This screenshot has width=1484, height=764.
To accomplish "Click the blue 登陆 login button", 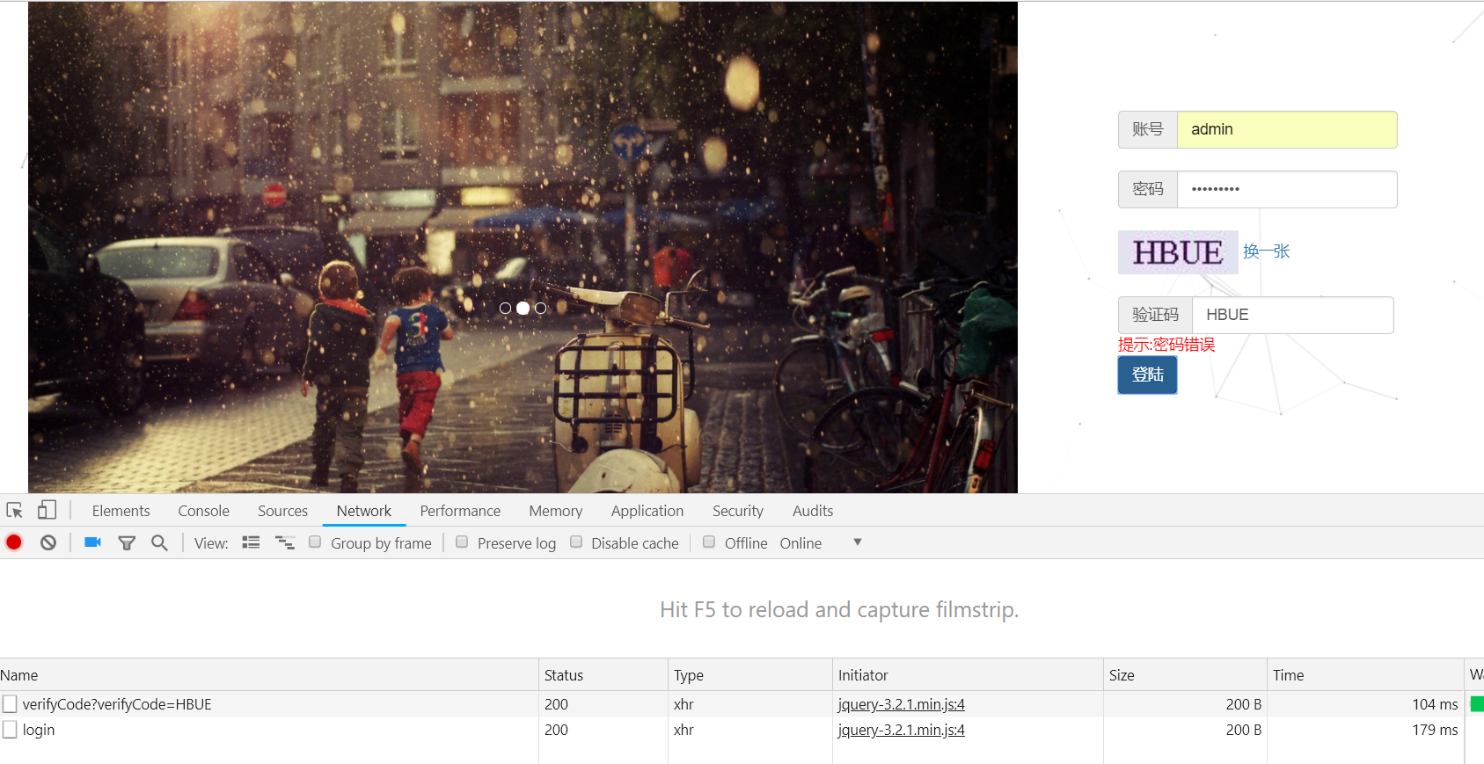I will click(1147, 375).
